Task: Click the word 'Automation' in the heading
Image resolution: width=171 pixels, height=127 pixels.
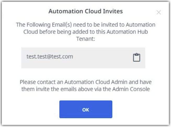Action: point(66,11)
